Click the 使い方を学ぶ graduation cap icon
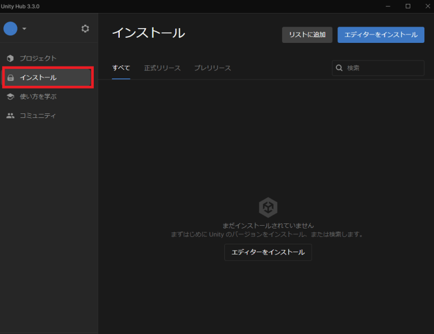Viewport: 434px width, 334px height. click(x=10, y=96)
